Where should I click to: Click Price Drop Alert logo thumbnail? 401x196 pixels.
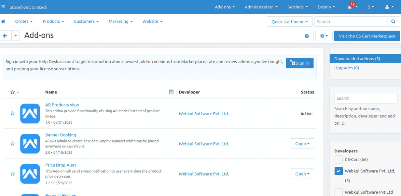(30, 174)
